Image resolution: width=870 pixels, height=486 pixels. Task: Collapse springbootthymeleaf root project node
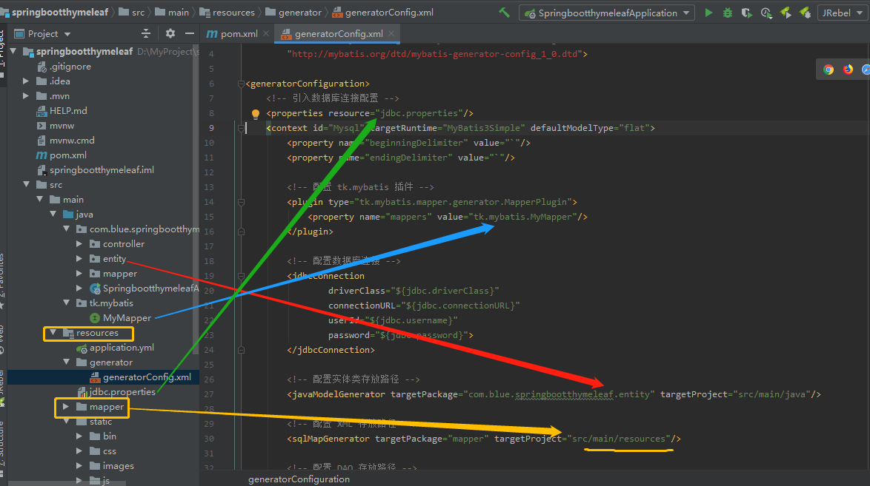(x=13, y=52)
